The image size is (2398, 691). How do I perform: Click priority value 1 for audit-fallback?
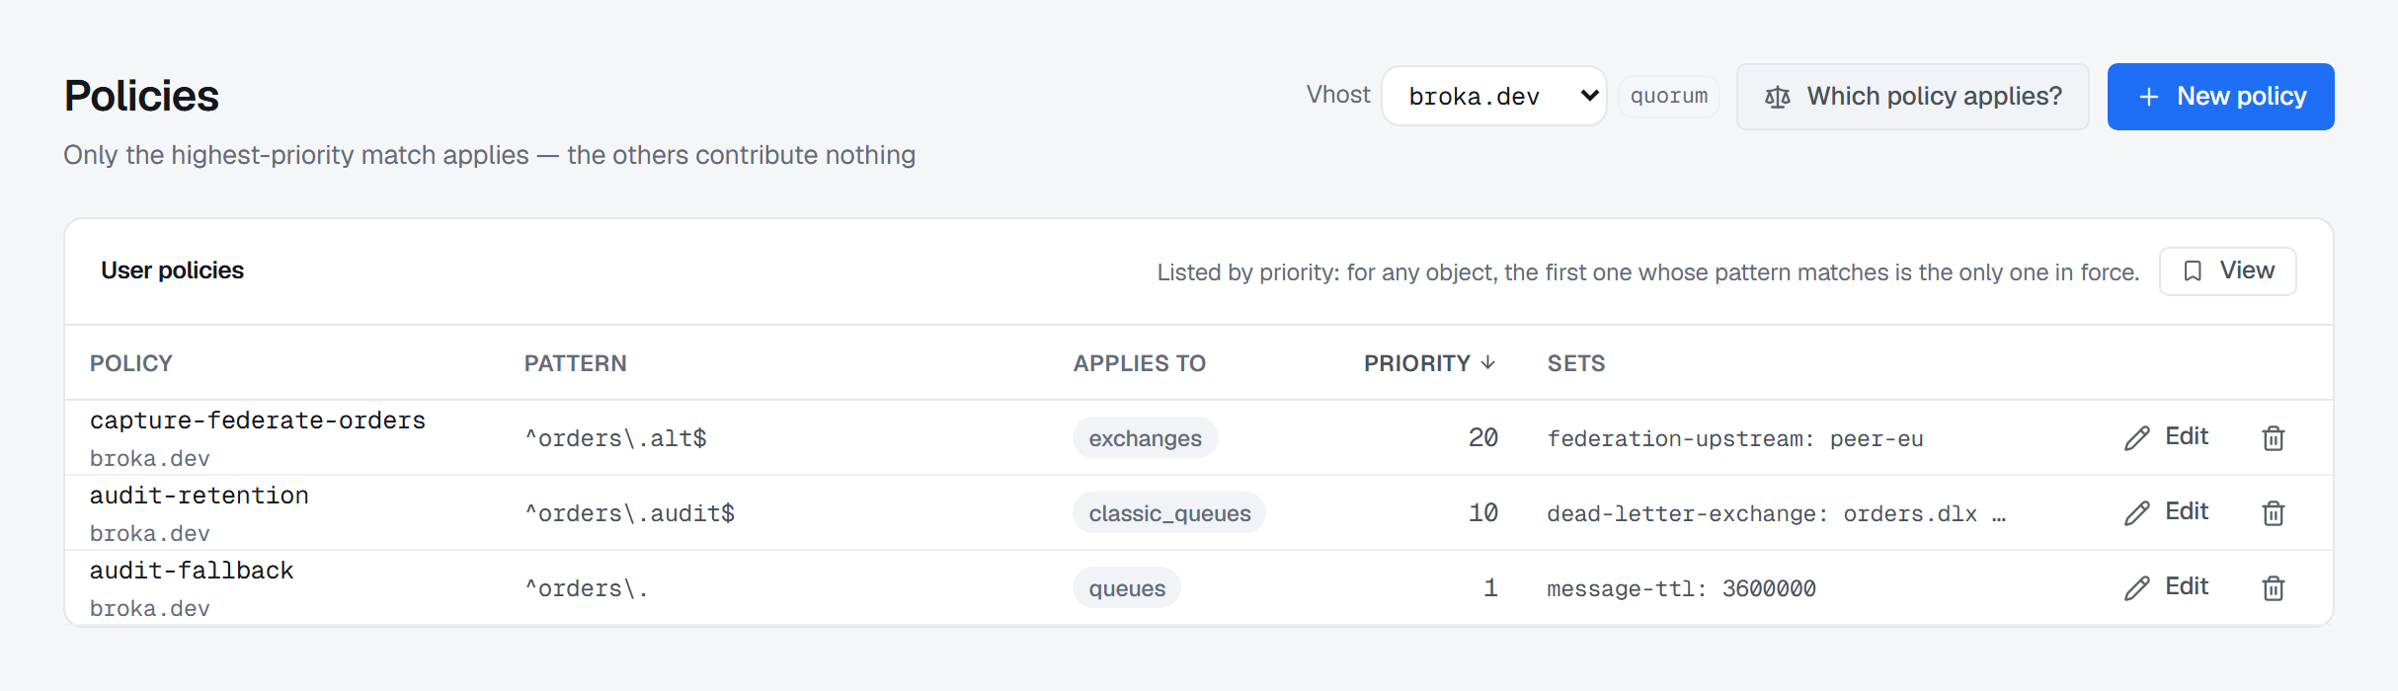click(x=1490, y=588)
